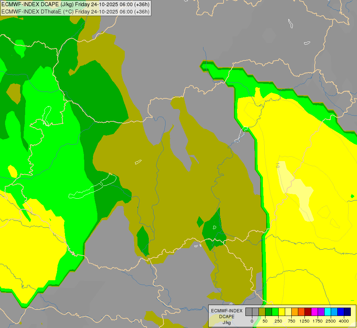Click the 'DCAPE' word in the legend box
Screen dimensions: 357x328
(x=227, y=317)
